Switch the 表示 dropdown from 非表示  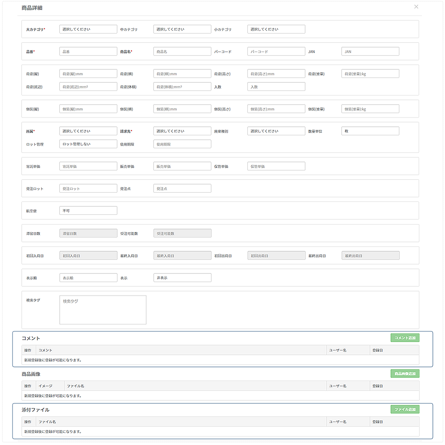pos(182,278)
